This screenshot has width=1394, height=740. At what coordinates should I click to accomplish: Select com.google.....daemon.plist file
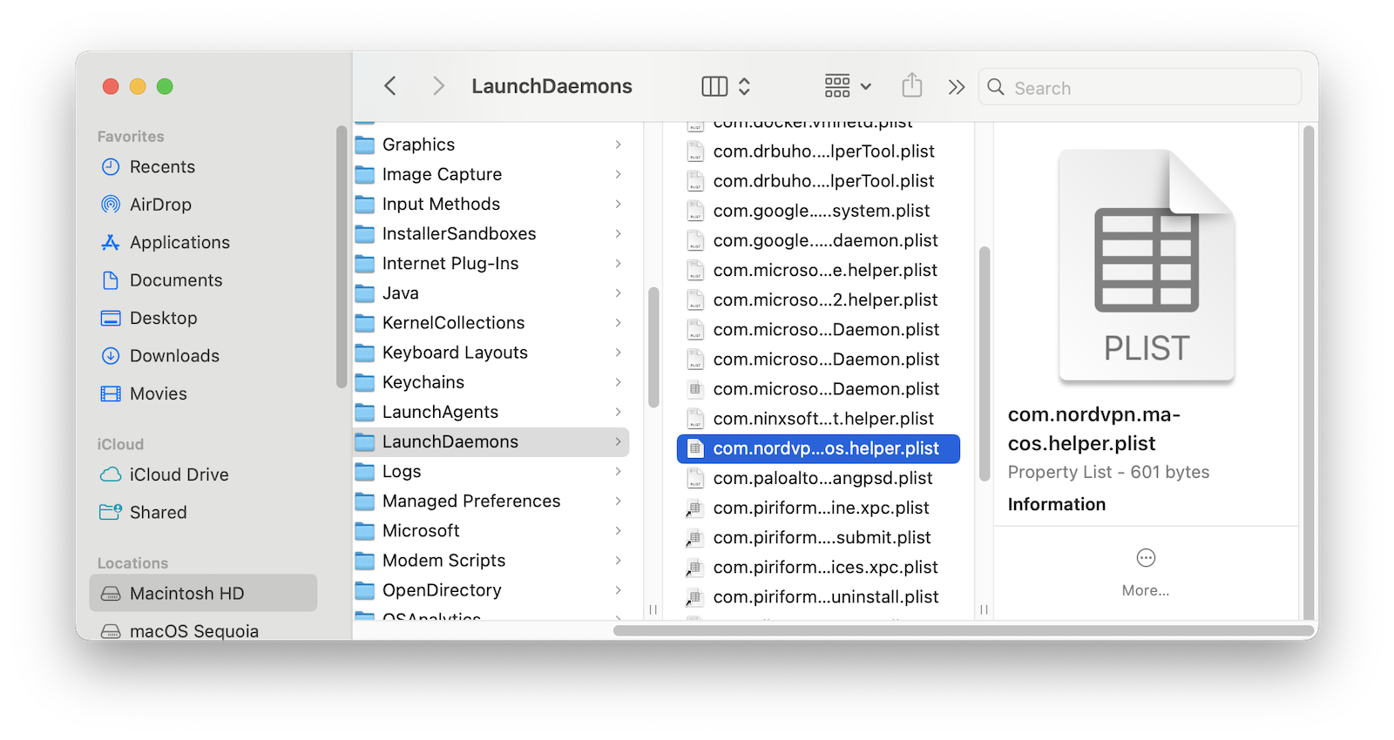[818, 240]
